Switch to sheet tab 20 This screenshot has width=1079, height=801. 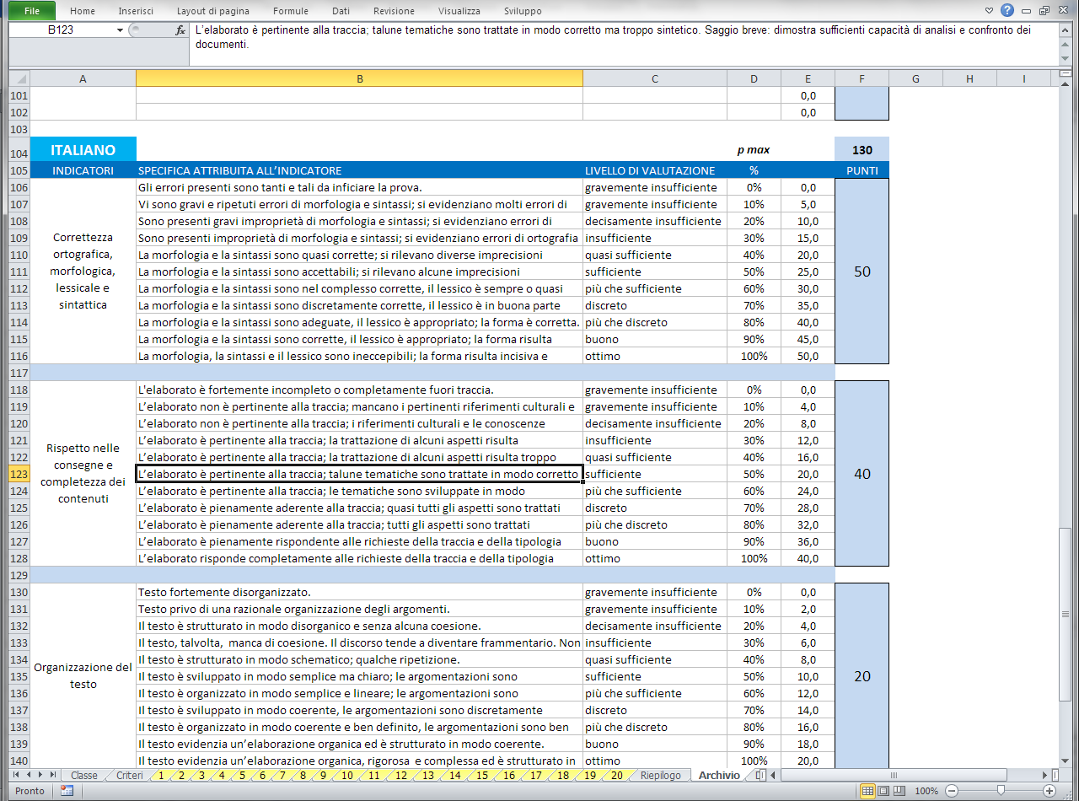pyautogui.click(x=616, y=775)
